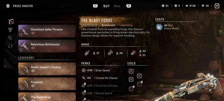224x101 pixels.
Task: Select the weapons category bow icon
Action: click(11, 21)
